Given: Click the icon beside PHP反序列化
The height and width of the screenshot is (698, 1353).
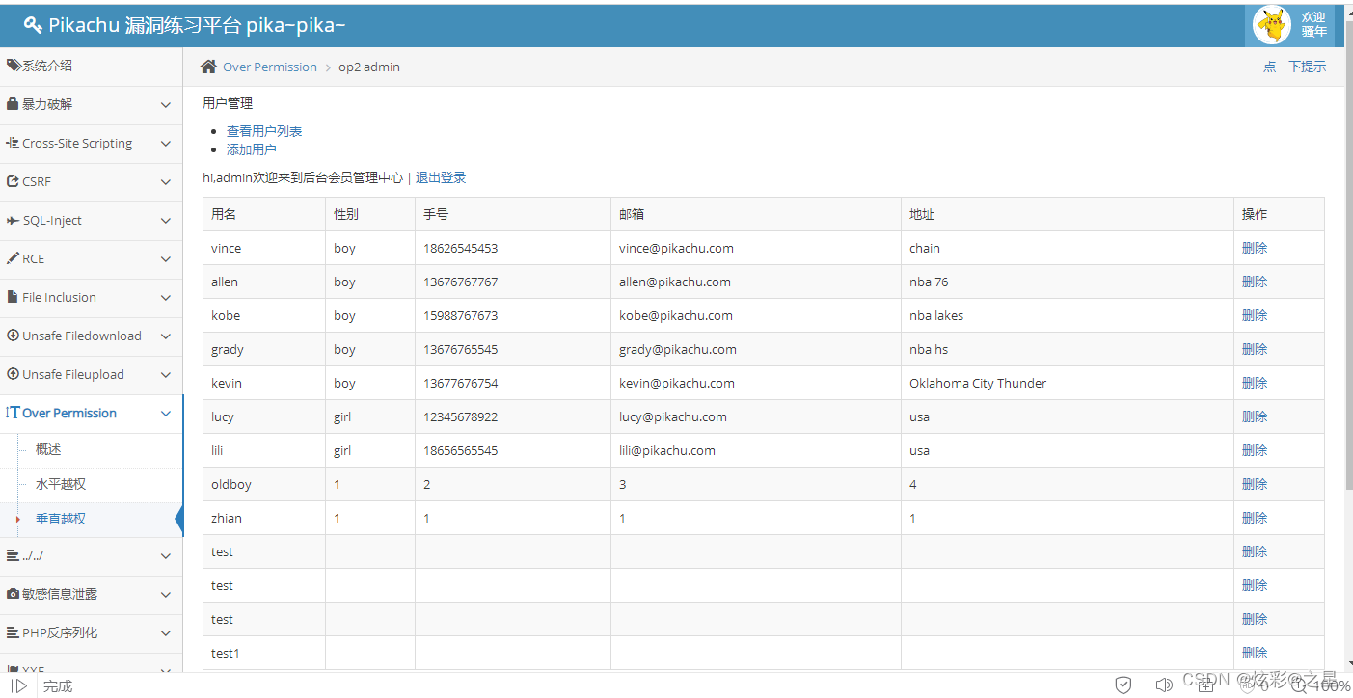Looking at the screenshot, I should (14, 632).
